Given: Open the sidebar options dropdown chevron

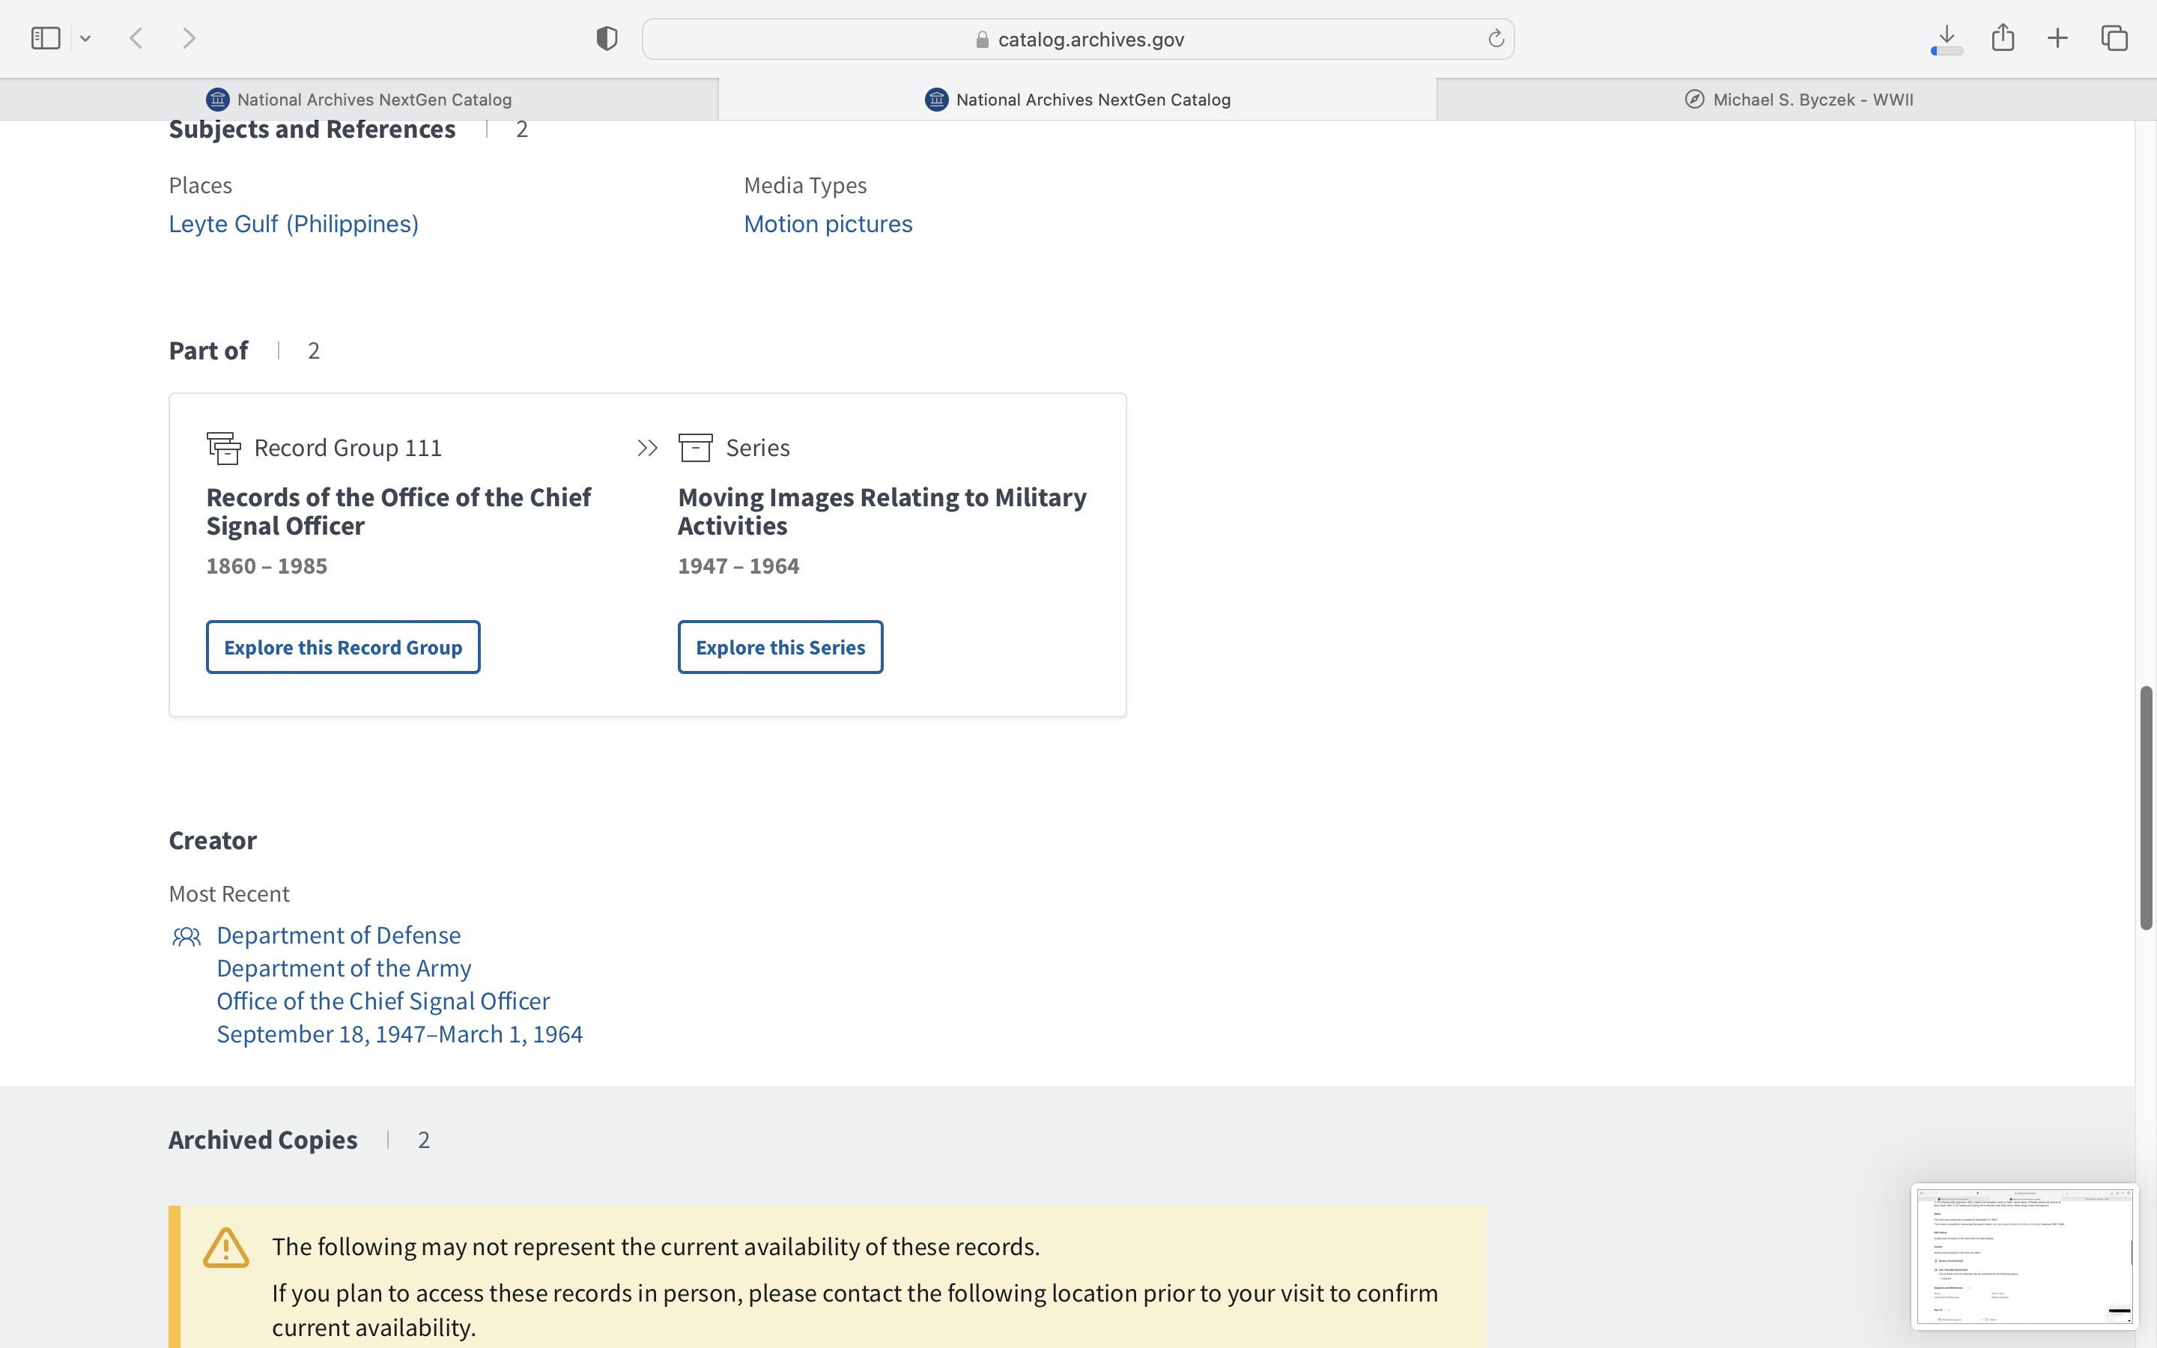Looking at the screenshot, I should [x=85, y=38].
